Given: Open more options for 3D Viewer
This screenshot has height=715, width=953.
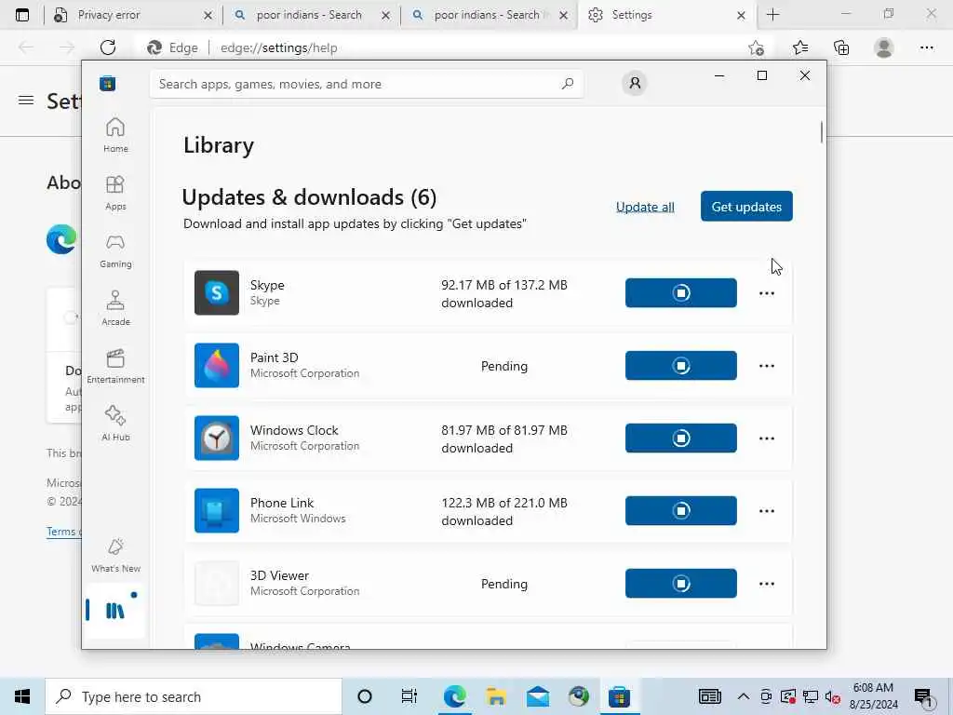Looking at the screenshot, I should coord(767,583).
